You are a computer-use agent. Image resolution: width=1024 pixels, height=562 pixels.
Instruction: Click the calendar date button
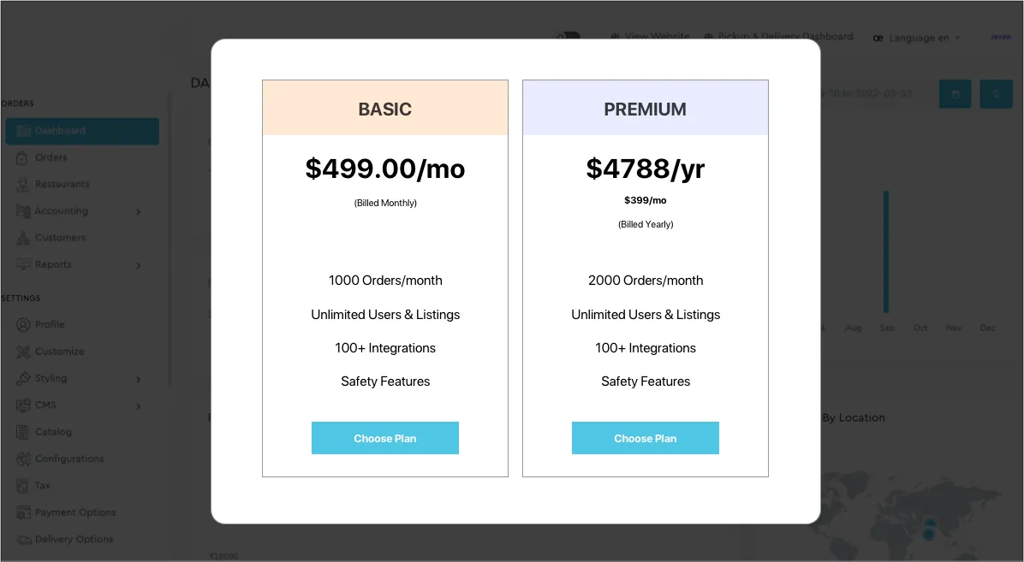(x=955, y=93)
